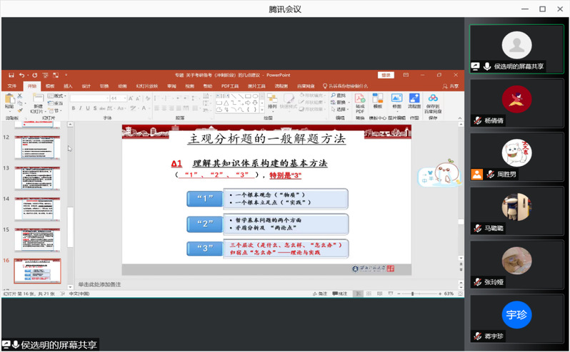Click the Paste icon in the ribbon
This screenshot has width=570, height=352.
click(9, 100)
